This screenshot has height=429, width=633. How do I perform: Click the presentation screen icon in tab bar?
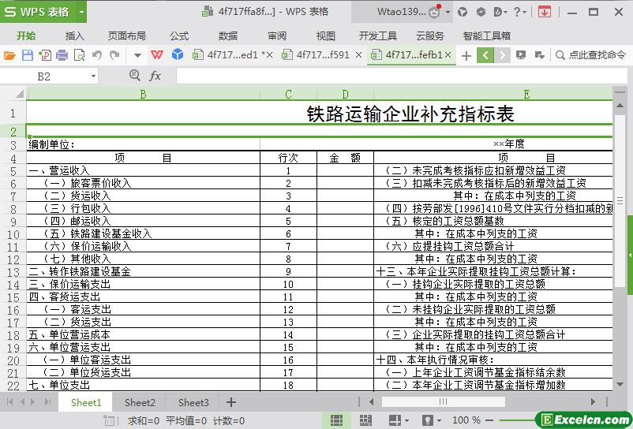tap(521, 55)
